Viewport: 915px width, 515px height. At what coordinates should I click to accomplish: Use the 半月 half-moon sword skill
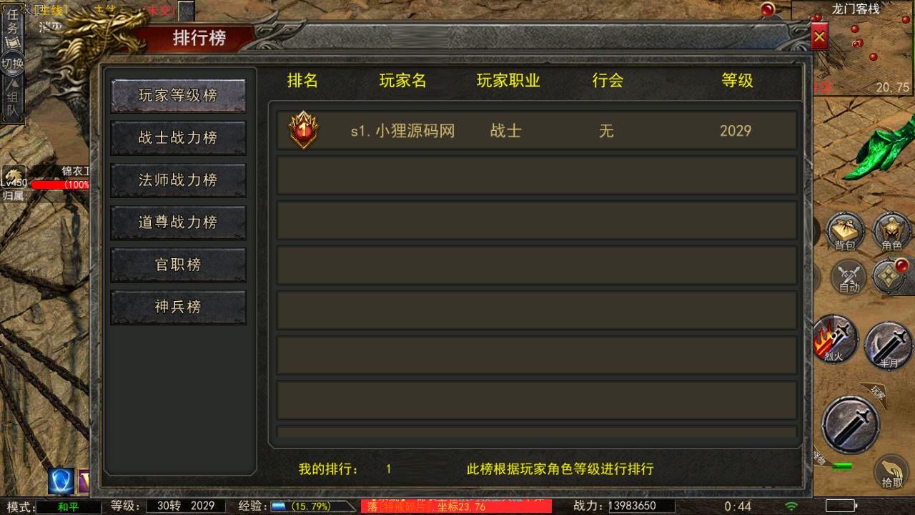click(889, 346)
